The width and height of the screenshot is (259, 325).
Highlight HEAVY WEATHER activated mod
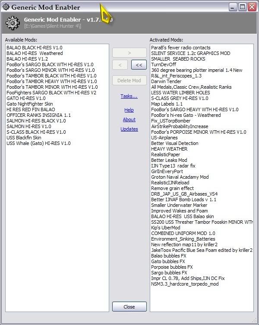coord(169,149)
